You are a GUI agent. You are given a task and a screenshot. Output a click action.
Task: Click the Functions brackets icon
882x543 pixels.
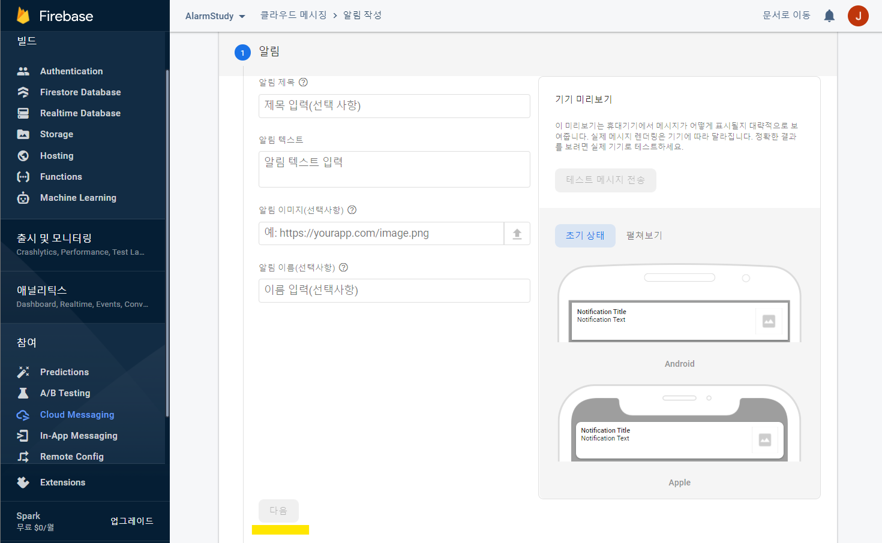coord(23,177)
